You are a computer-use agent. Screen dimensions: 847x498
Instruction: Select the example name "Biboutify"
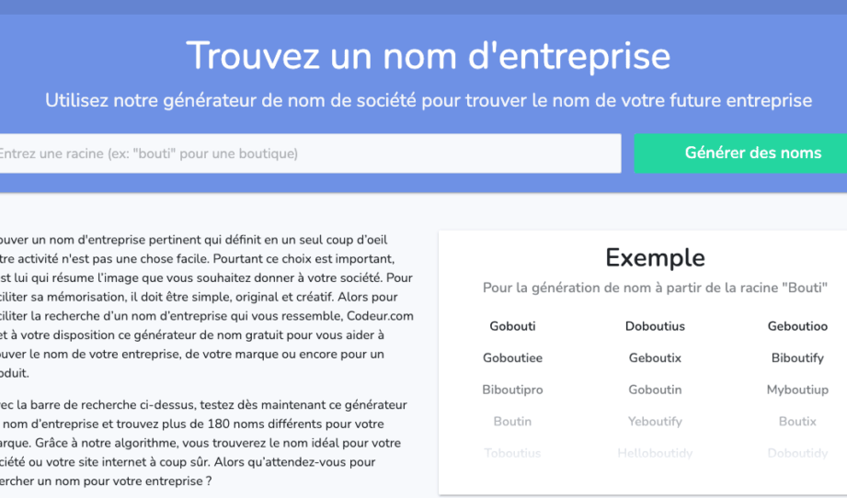pos(797,358)
